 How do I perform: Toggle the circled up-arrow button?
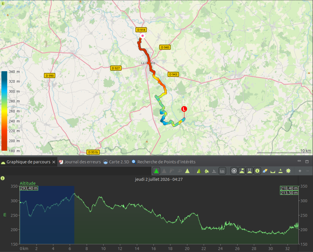234,171
